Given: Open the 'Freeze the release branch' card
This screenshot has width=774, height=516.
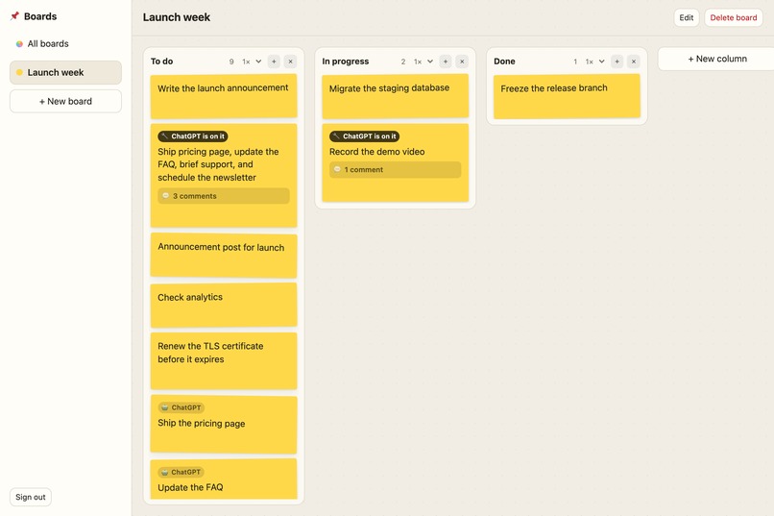Looking at the screenshot, I should pos(567,96).
